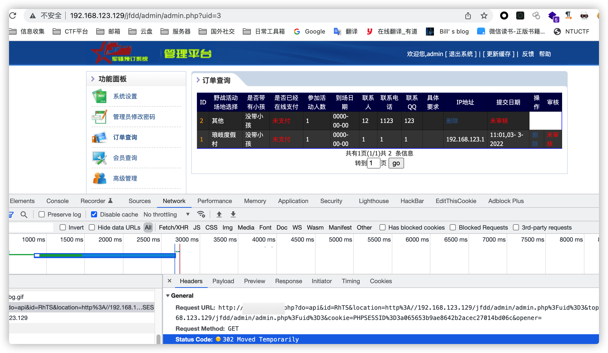Uncheck Disable cache checkbox
This screenshot has height=353, width=608.
pos(94,215)
